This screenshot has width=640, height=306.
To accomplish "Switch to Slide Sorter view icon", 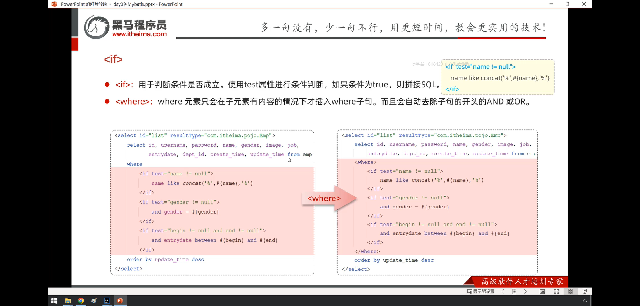I will [x=556, y=292].
